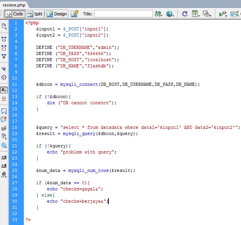Open Check Browser Compatibility menu

point(235,14)
